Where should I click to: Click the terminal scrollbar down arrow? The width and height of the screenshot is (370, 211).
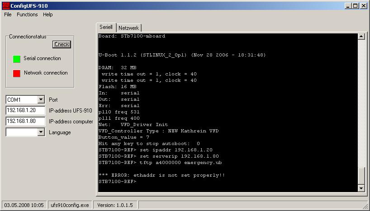coord(361,188)
